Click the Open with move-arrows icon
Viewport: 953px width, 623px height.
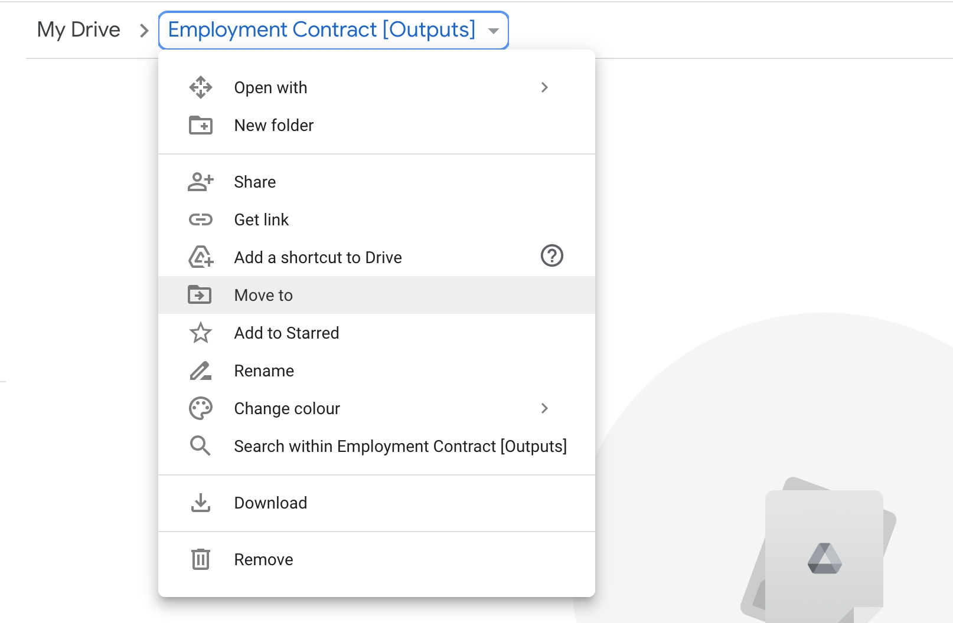pos(201,87)
